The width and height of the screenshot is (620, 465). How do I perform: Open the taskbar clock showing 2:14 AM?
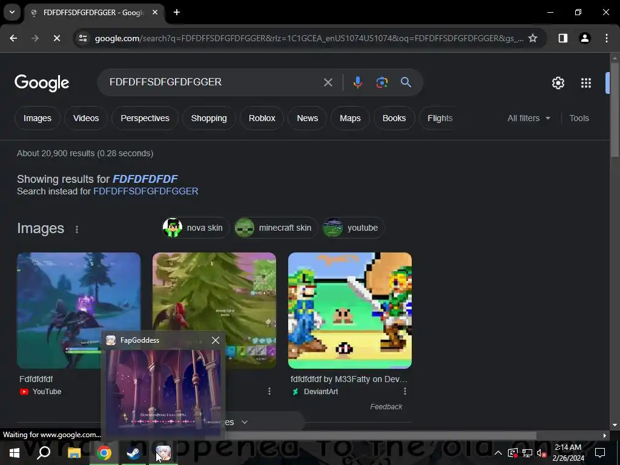[x=568, y=453]
